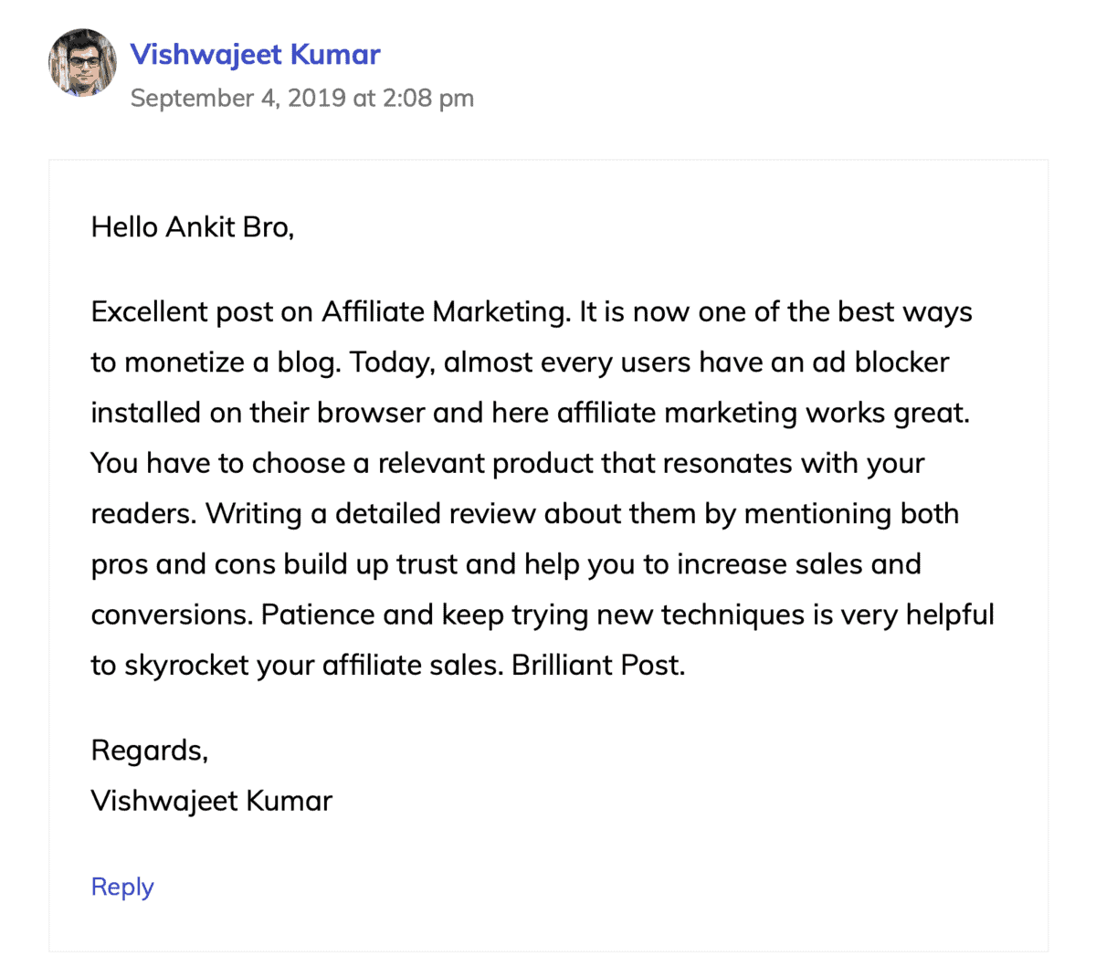The width and height of the screenshot is (1096, 977).
Task: Click the Reply link below the comment
Action: tap(121, 886)
